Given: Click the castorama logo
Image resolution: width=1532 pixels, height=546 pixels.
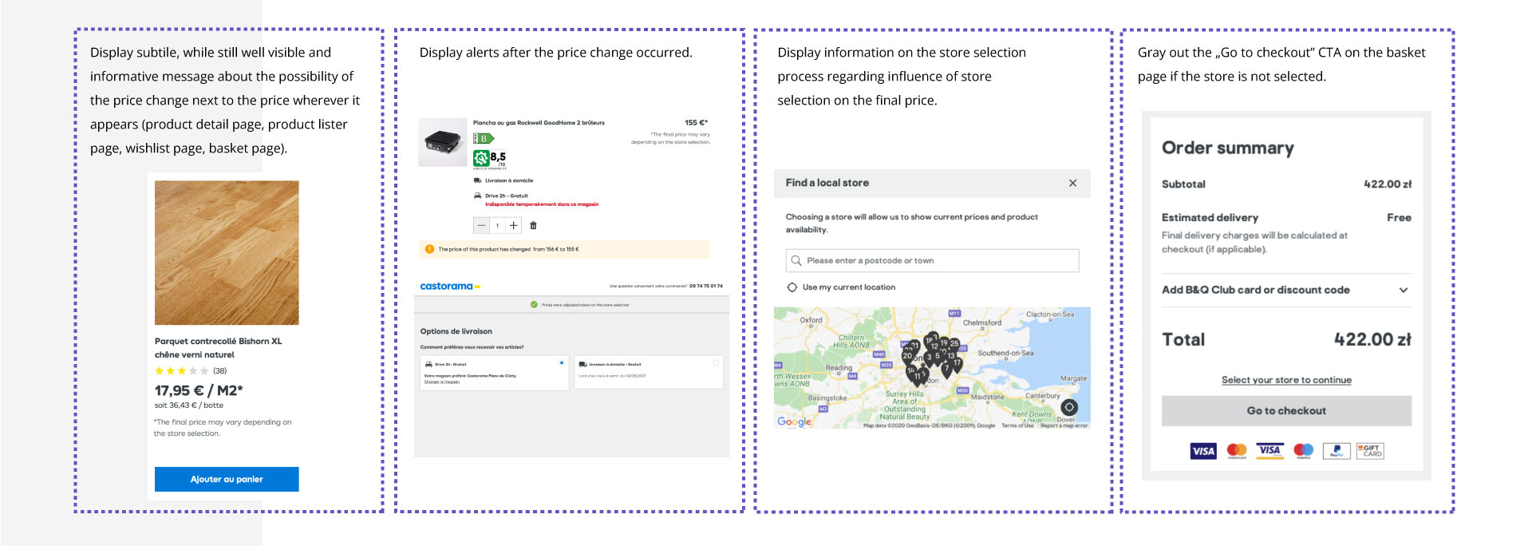Looking at the screenshot, I should coord(450,286).
